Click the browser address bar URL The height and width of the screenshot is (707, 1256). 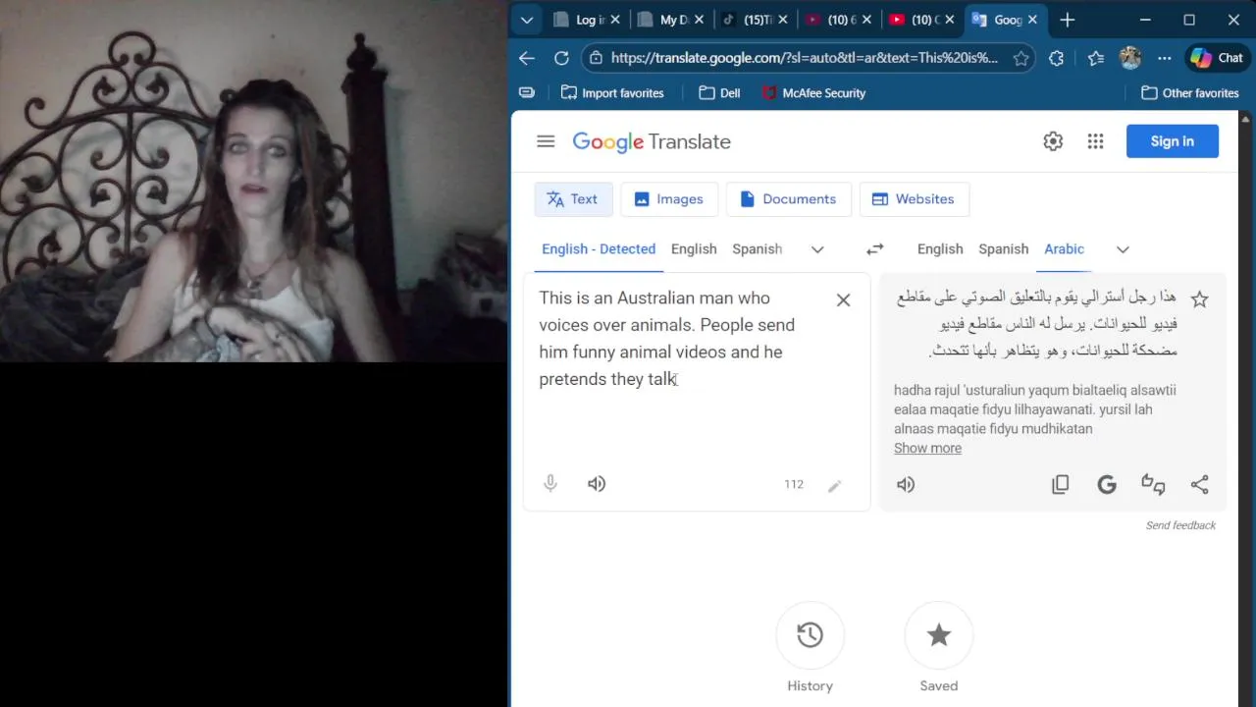804,58
